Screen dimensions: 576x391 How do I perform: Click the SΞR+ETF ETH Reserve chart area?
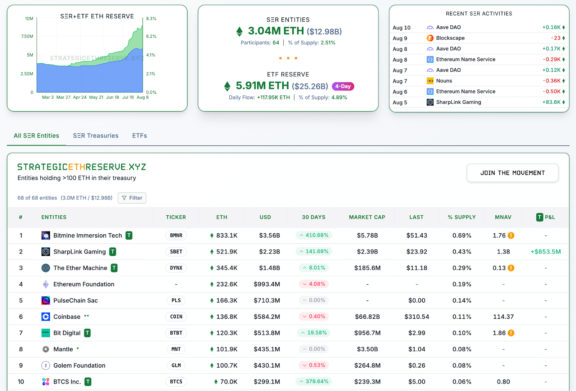click(x=90, y=55)
